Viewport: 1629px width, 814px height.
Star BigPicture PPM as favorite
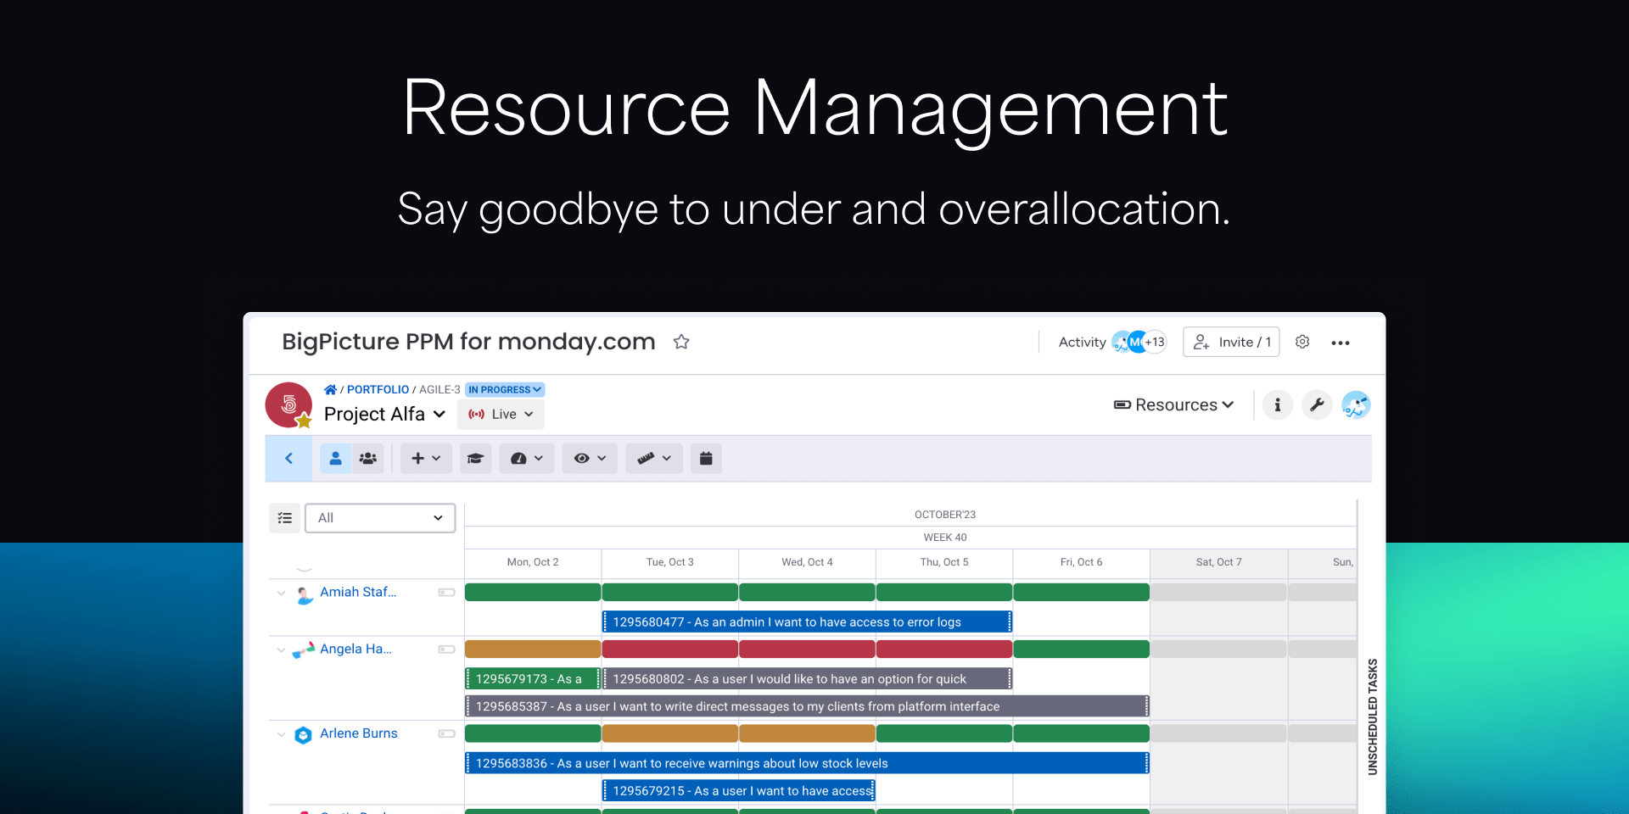[x=681, y=342]
